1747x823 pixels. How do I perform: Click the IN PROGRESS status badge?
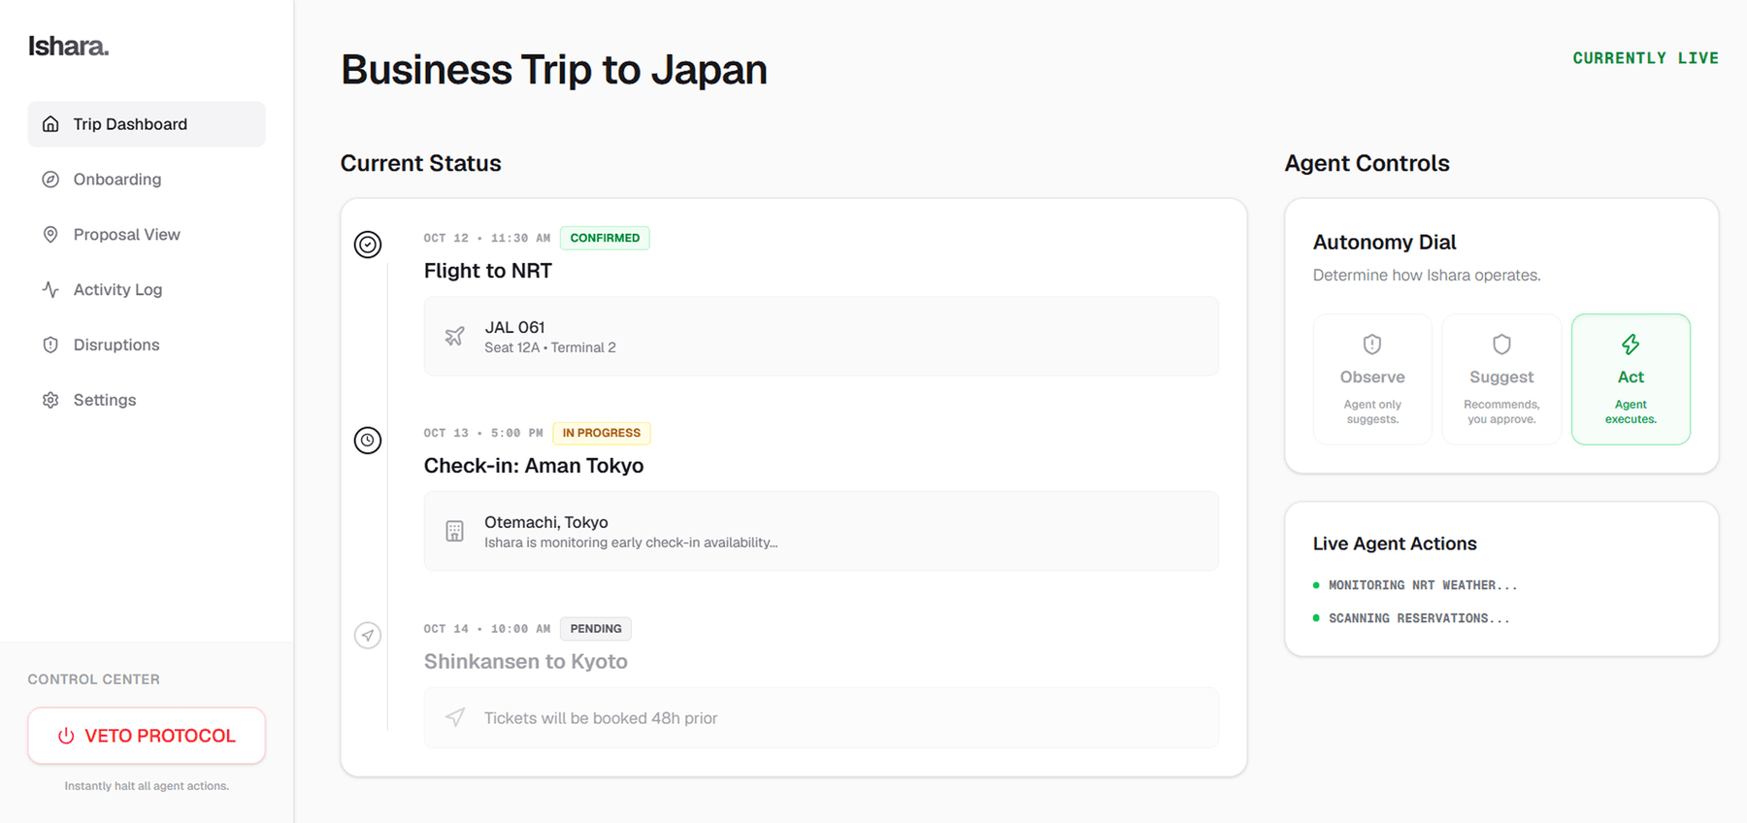[x=602, y=433]
